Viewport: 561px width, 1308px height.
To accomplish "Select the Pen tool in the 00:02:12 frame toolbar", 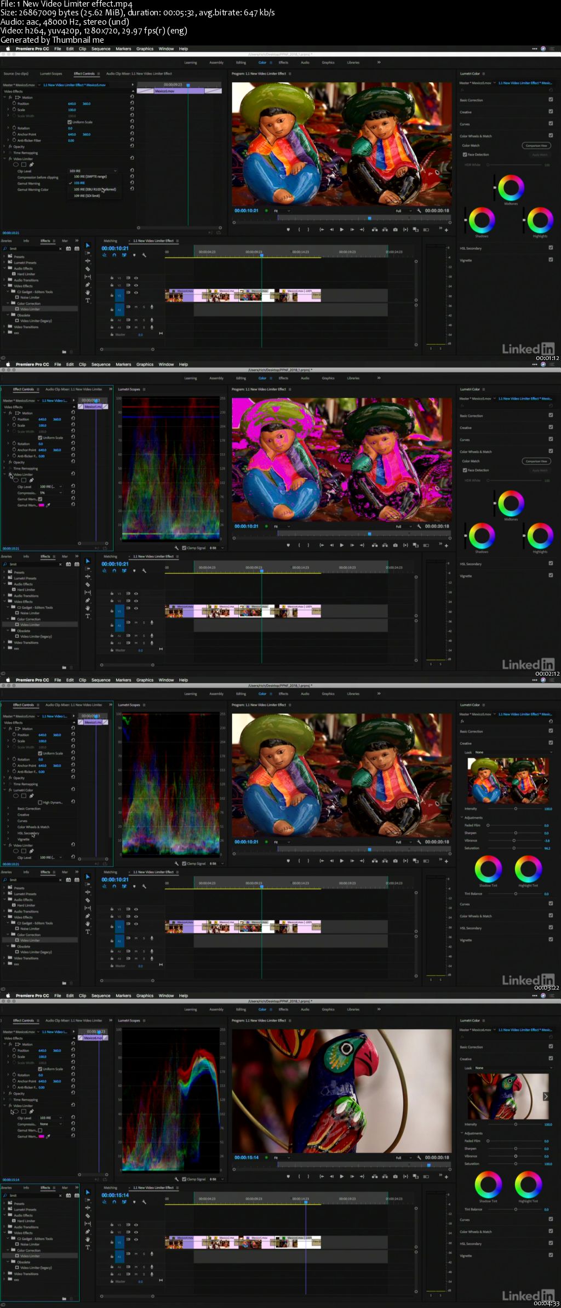I will (88, 601).
